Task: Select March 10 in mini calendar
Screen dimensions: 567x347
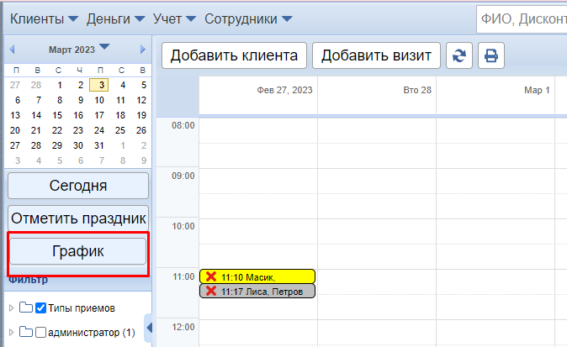Action: (x=99, y=100)
